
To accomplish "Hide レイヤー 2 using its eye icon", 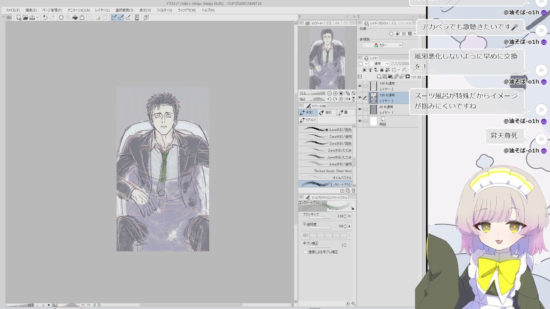I will tap(360, 86).
